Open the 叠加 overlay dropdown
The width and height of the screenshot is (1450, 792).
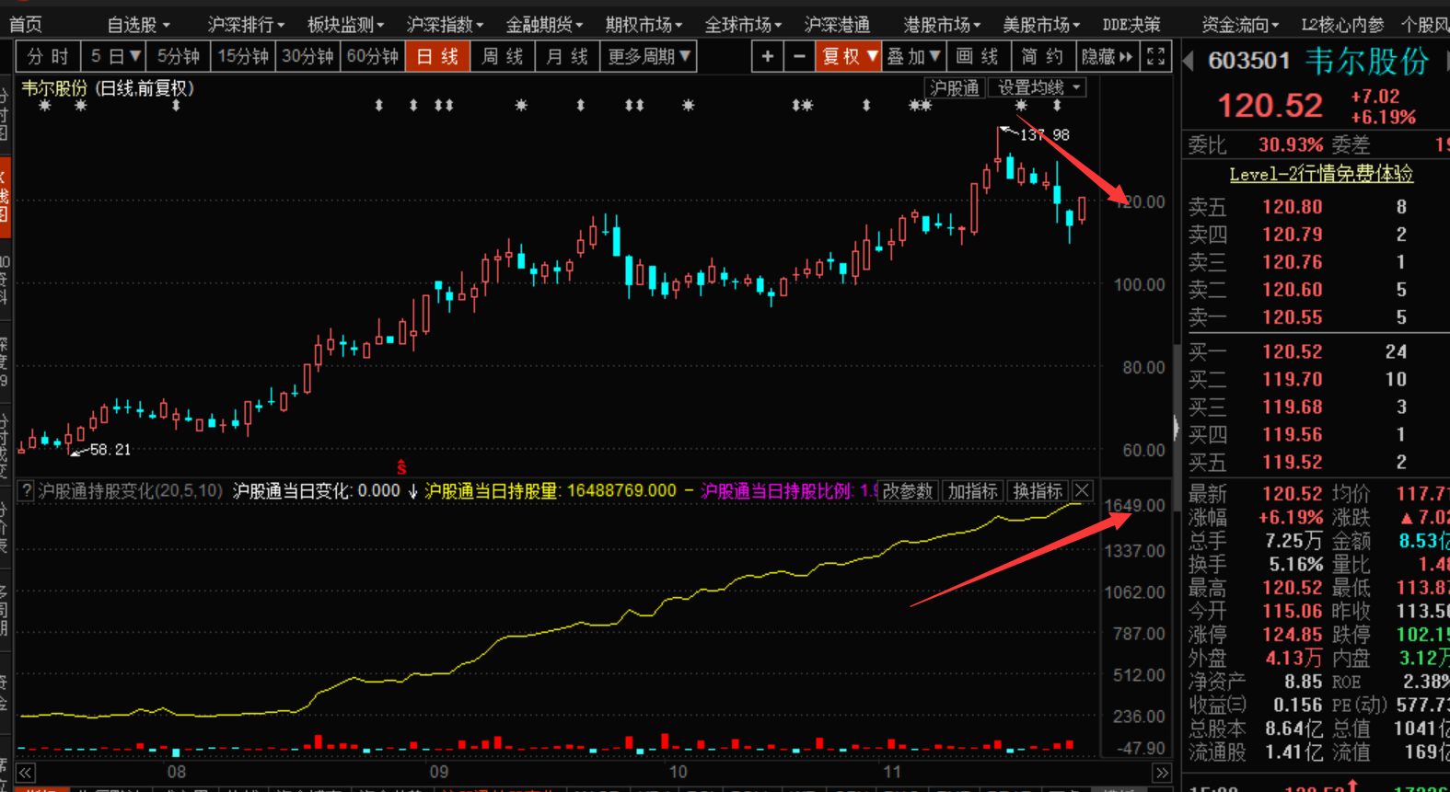tap(913, 57)
